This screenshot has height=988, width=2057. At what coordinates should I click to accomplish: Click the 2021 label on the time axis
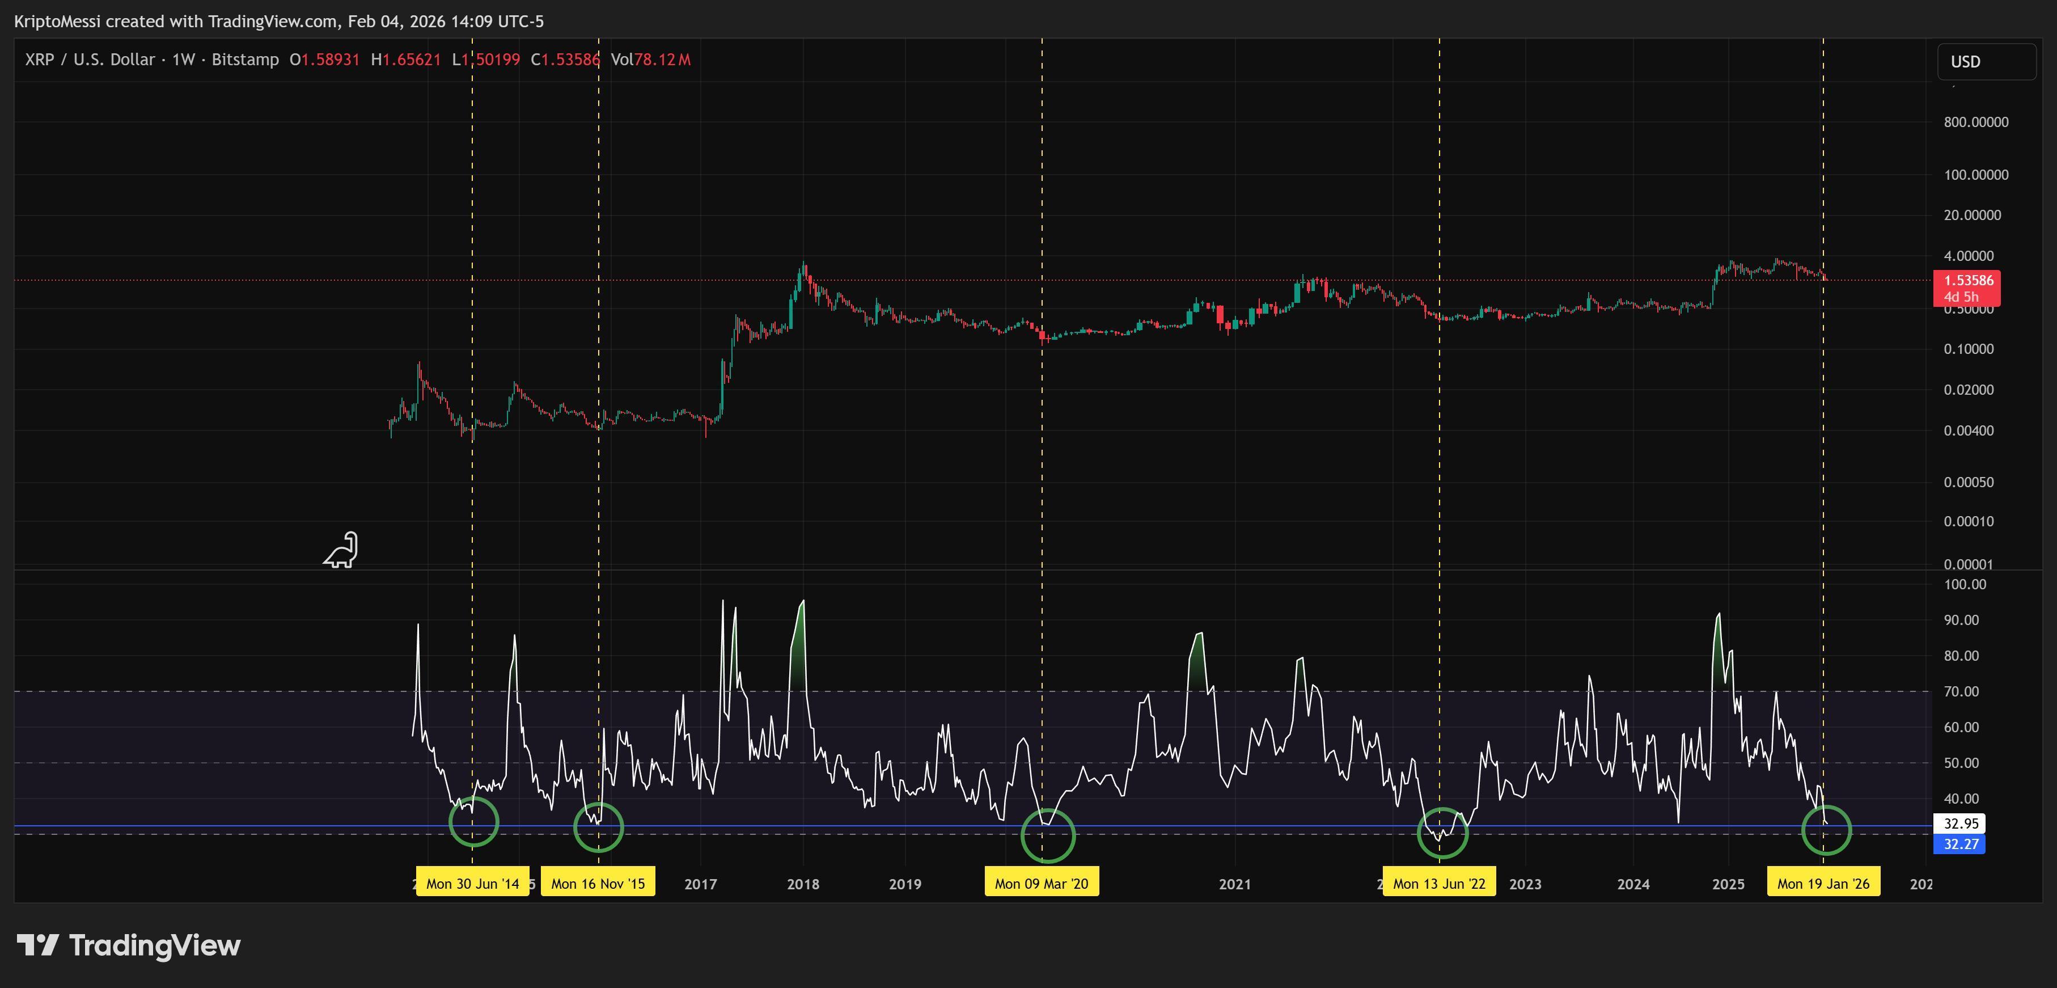tap(1235, 884)
